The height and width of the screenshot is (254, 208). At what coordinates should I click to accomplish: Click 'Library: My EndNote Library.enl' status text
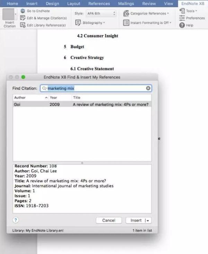[x=38, y=230]
